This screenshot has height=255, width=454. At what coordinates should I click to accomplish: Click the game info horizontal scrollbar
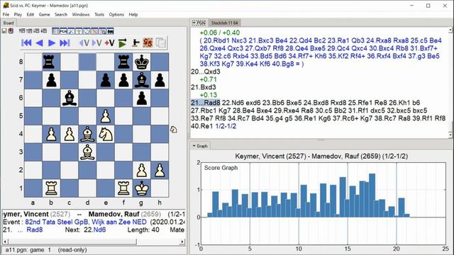[94, 242]
